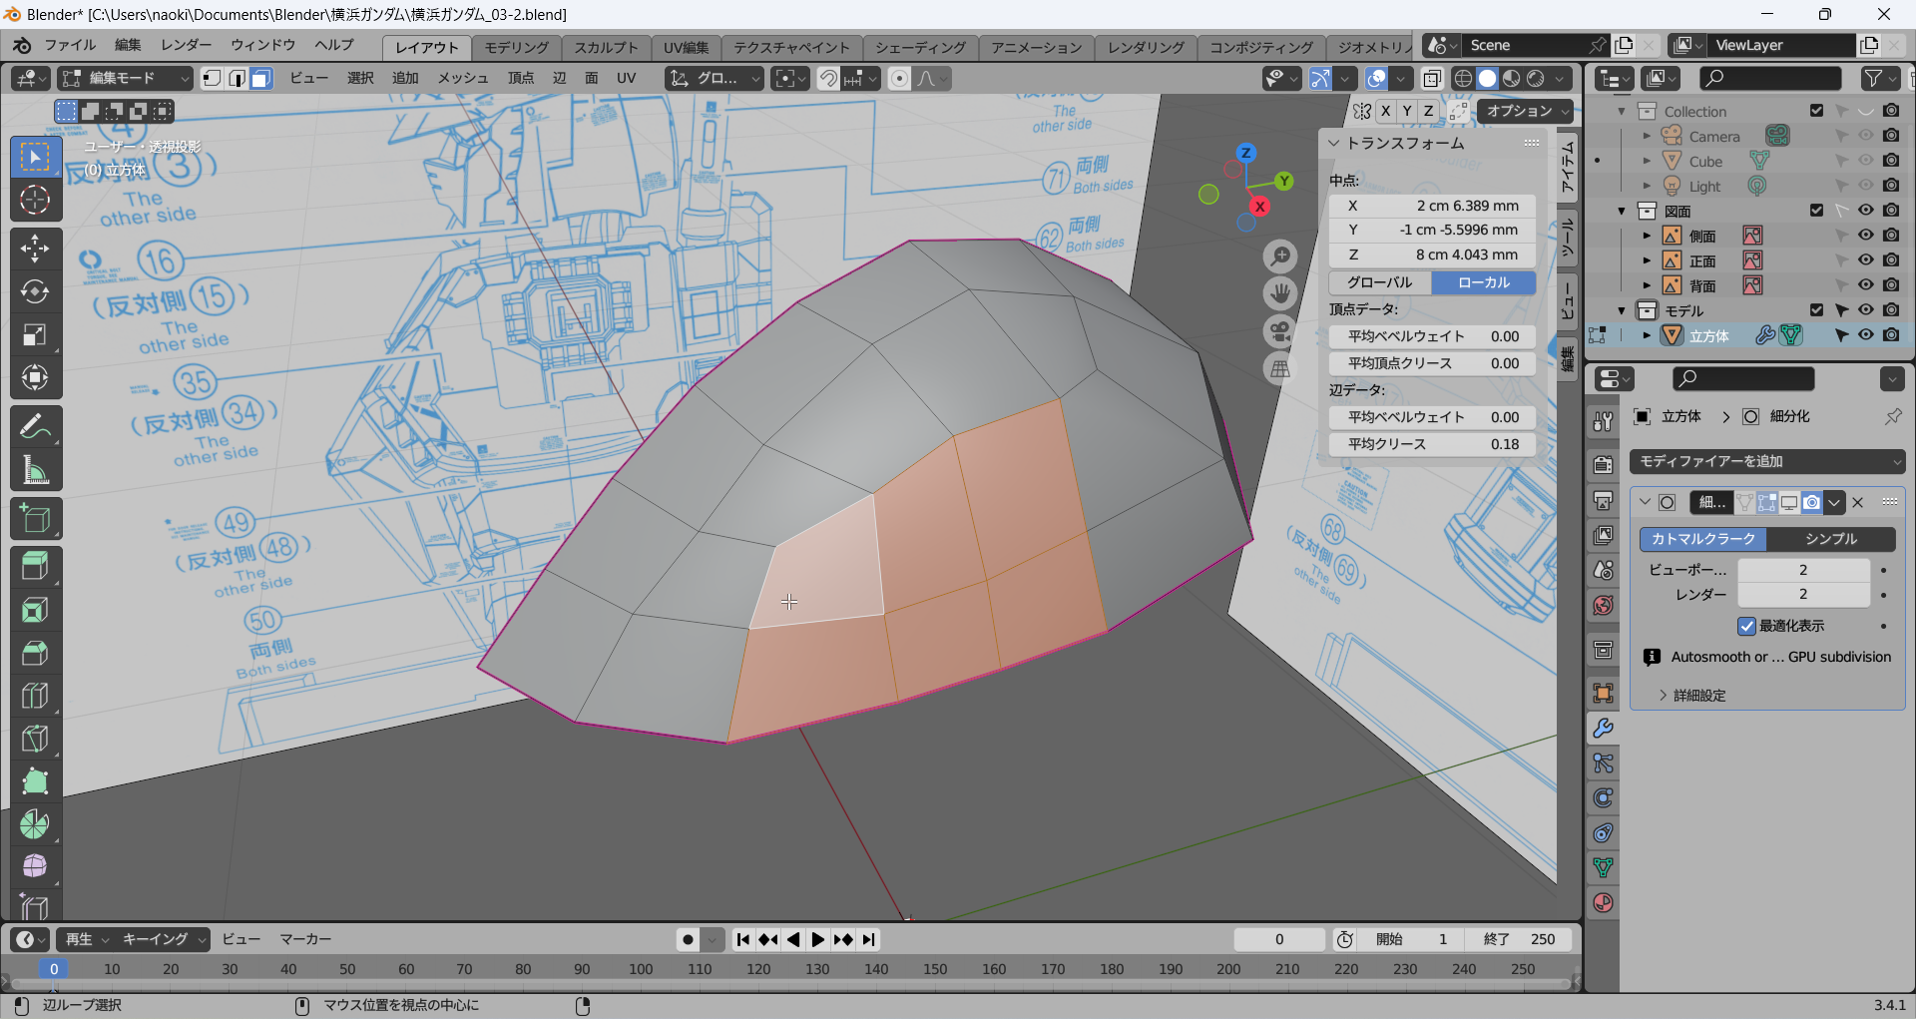1916x1019 pixels.
Task: Activate the Annotate pencil tool
Action: tap(35, 427)
